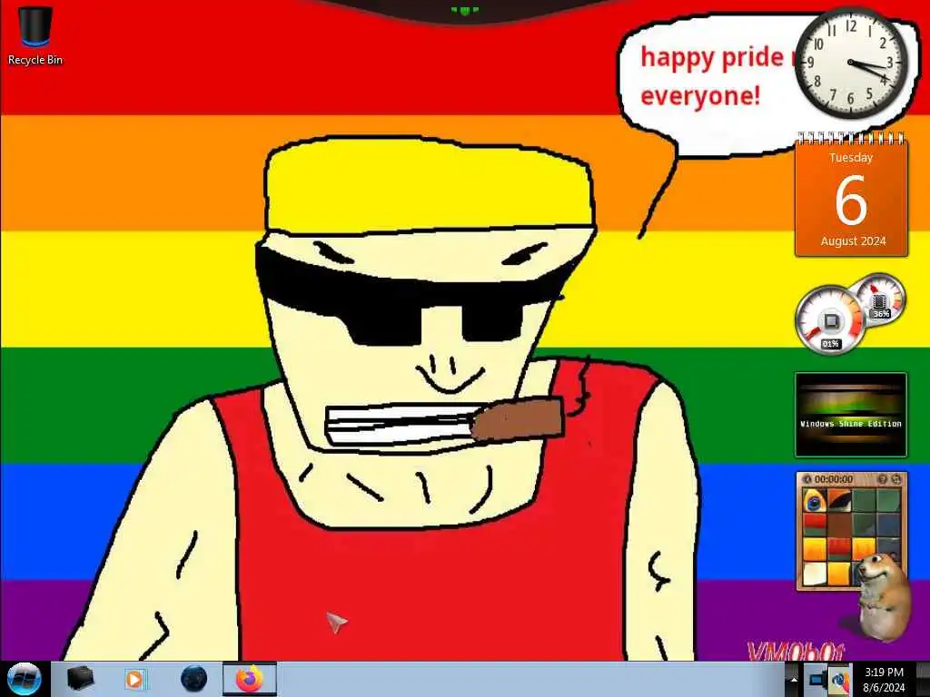Open the Recycle Bin desktop icon
Viewport: 930px width, 697px height.
click(x=35, y=35)
